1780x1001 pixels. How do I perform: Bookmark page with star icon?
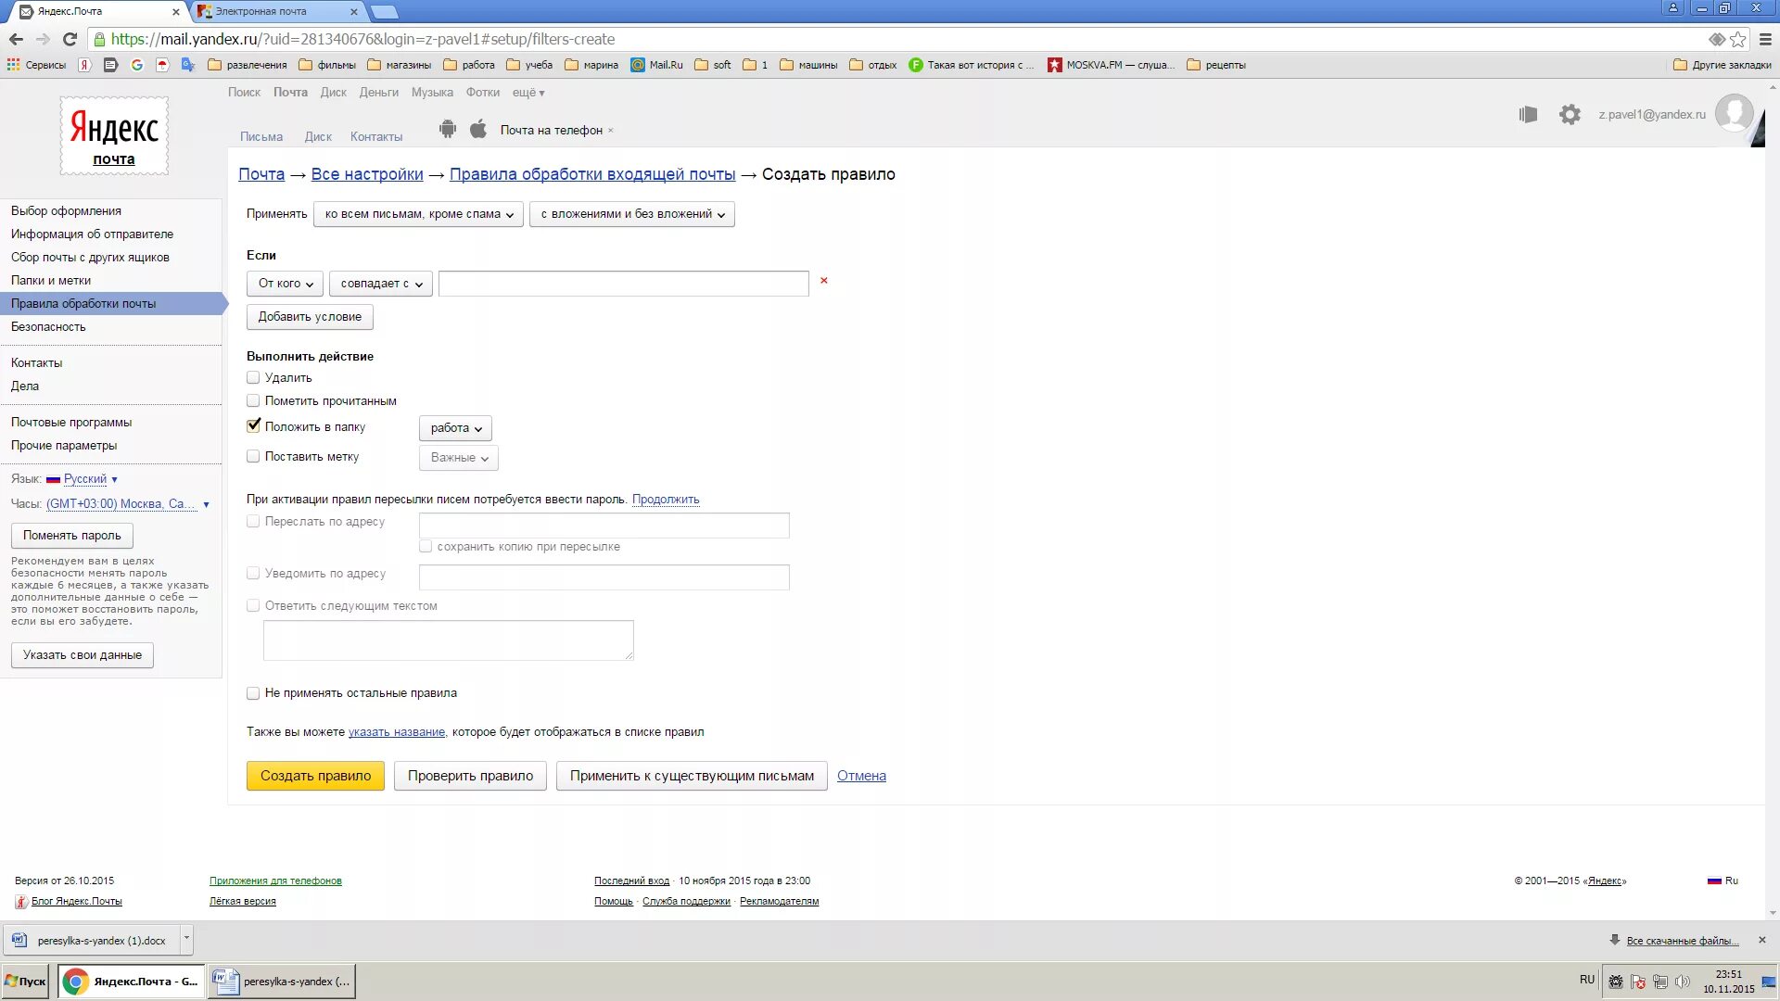pos(1738,39)
